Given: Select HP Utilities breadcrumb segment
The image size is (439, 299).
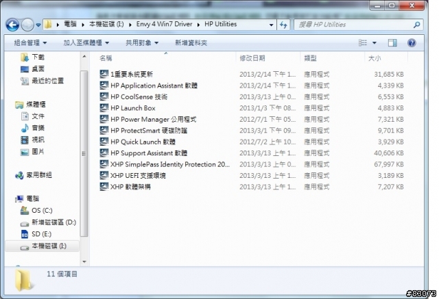Looking at the screenshot, I should (x=221, y=24).
